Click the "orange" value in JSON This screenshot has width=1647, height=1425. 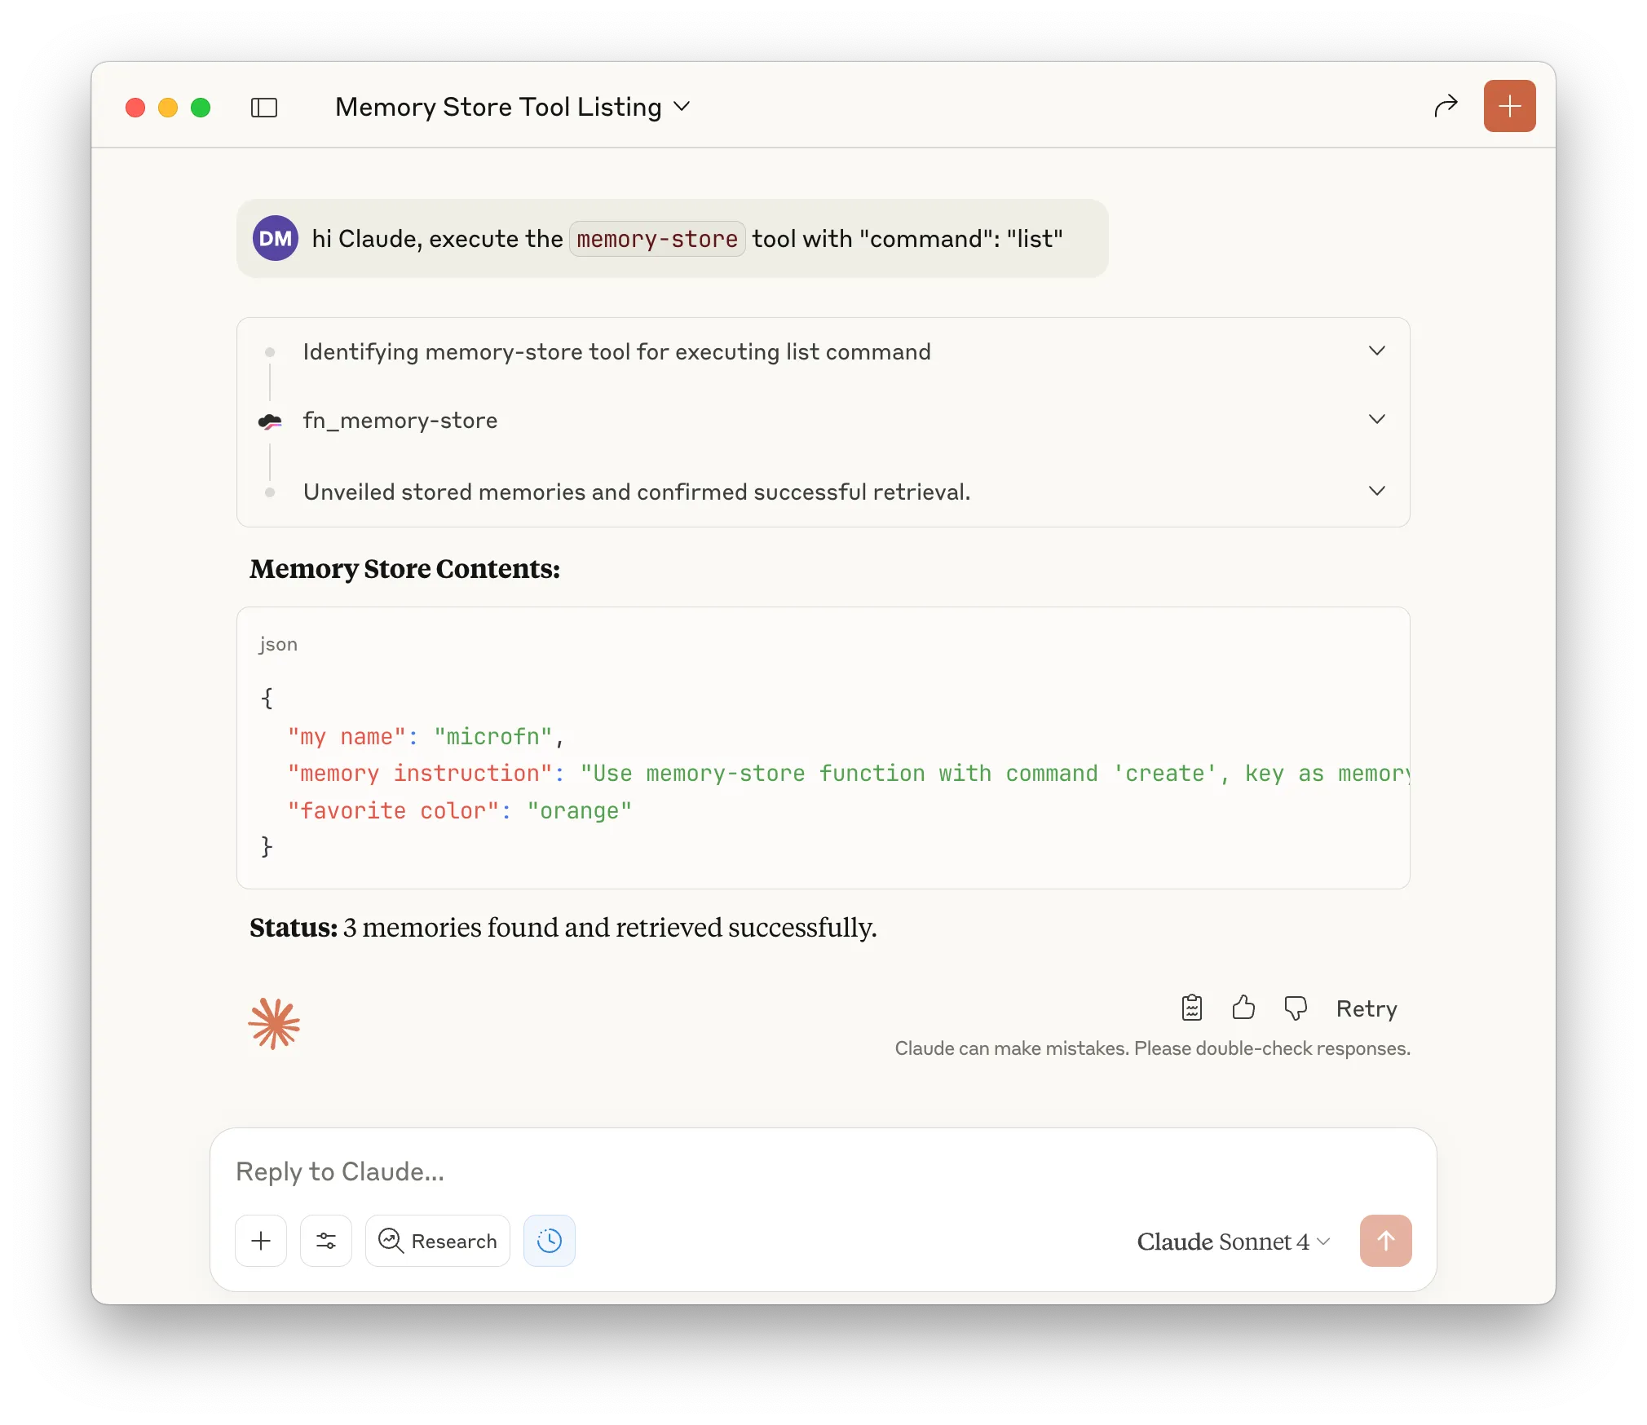coord(580,810)
